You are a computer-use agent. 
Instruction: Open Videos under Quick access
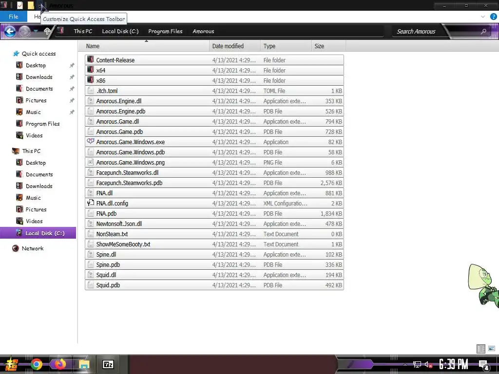[x=34, y=135]
